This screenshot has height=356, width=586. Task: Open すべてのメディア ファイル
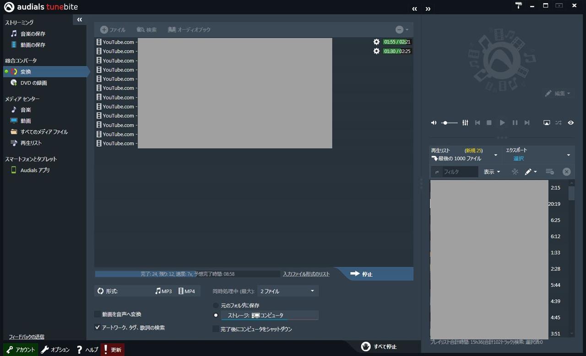coord(39,132)
